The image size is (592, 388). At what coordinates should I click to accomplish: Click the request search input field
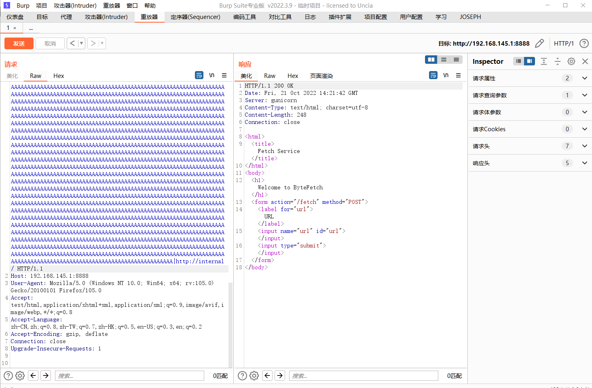point(129,375)
